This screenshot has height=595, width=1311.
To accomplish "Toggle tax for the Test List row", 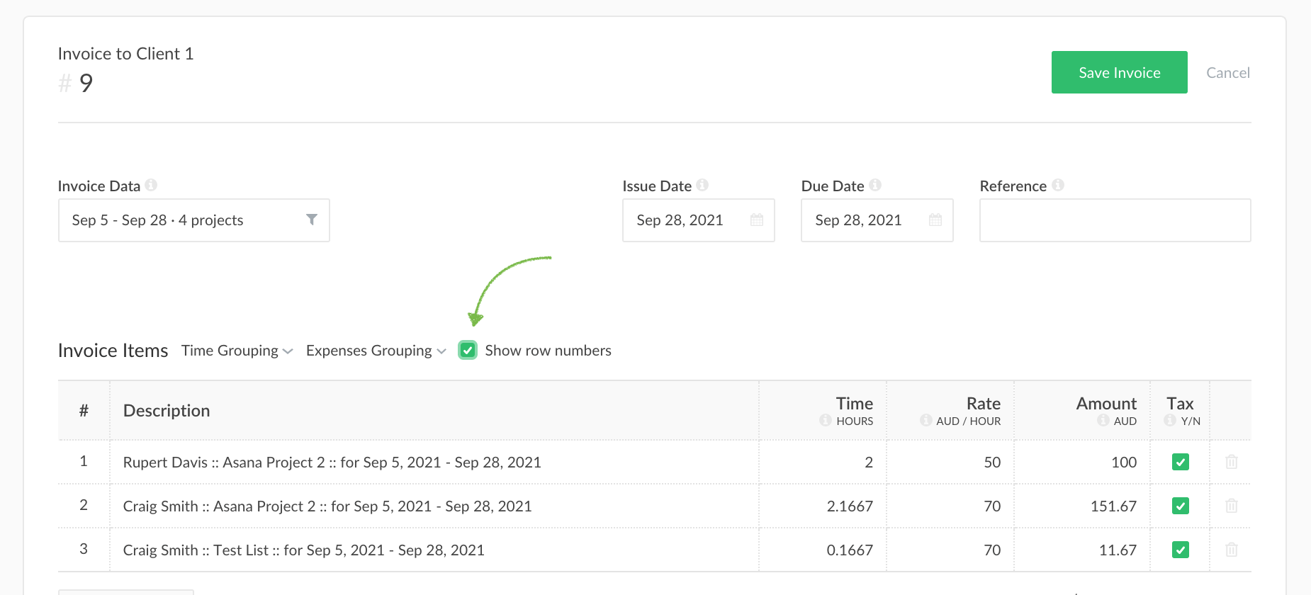I will (1180, 550).
